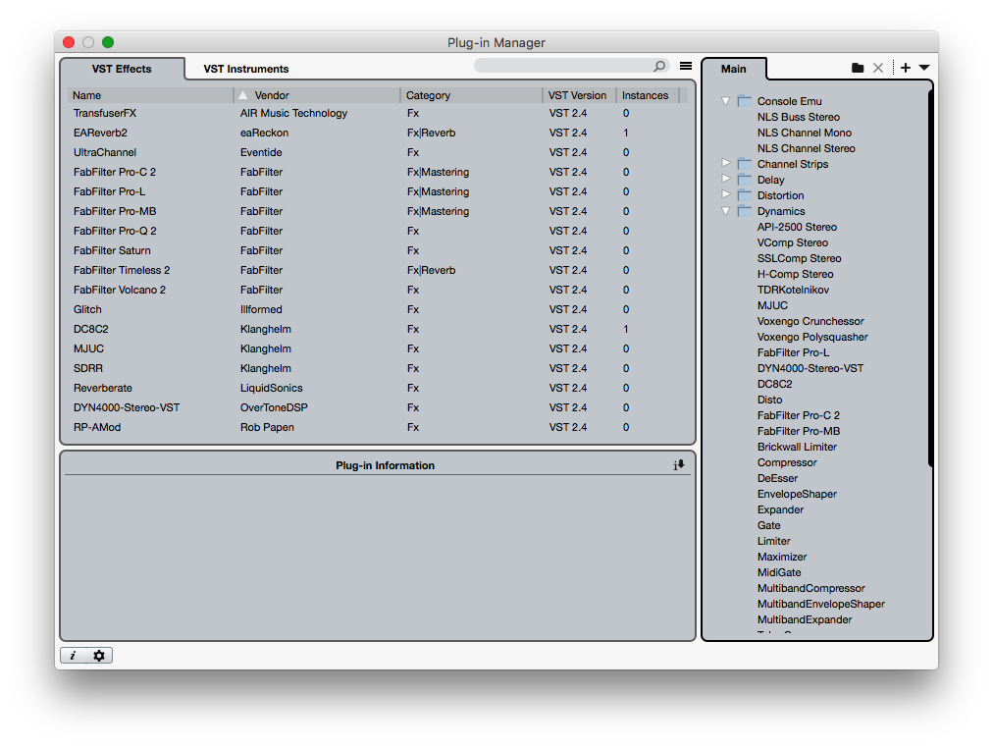Expand the Delay folder in the tree
The image size is (993, 748).
coord(725,180)
